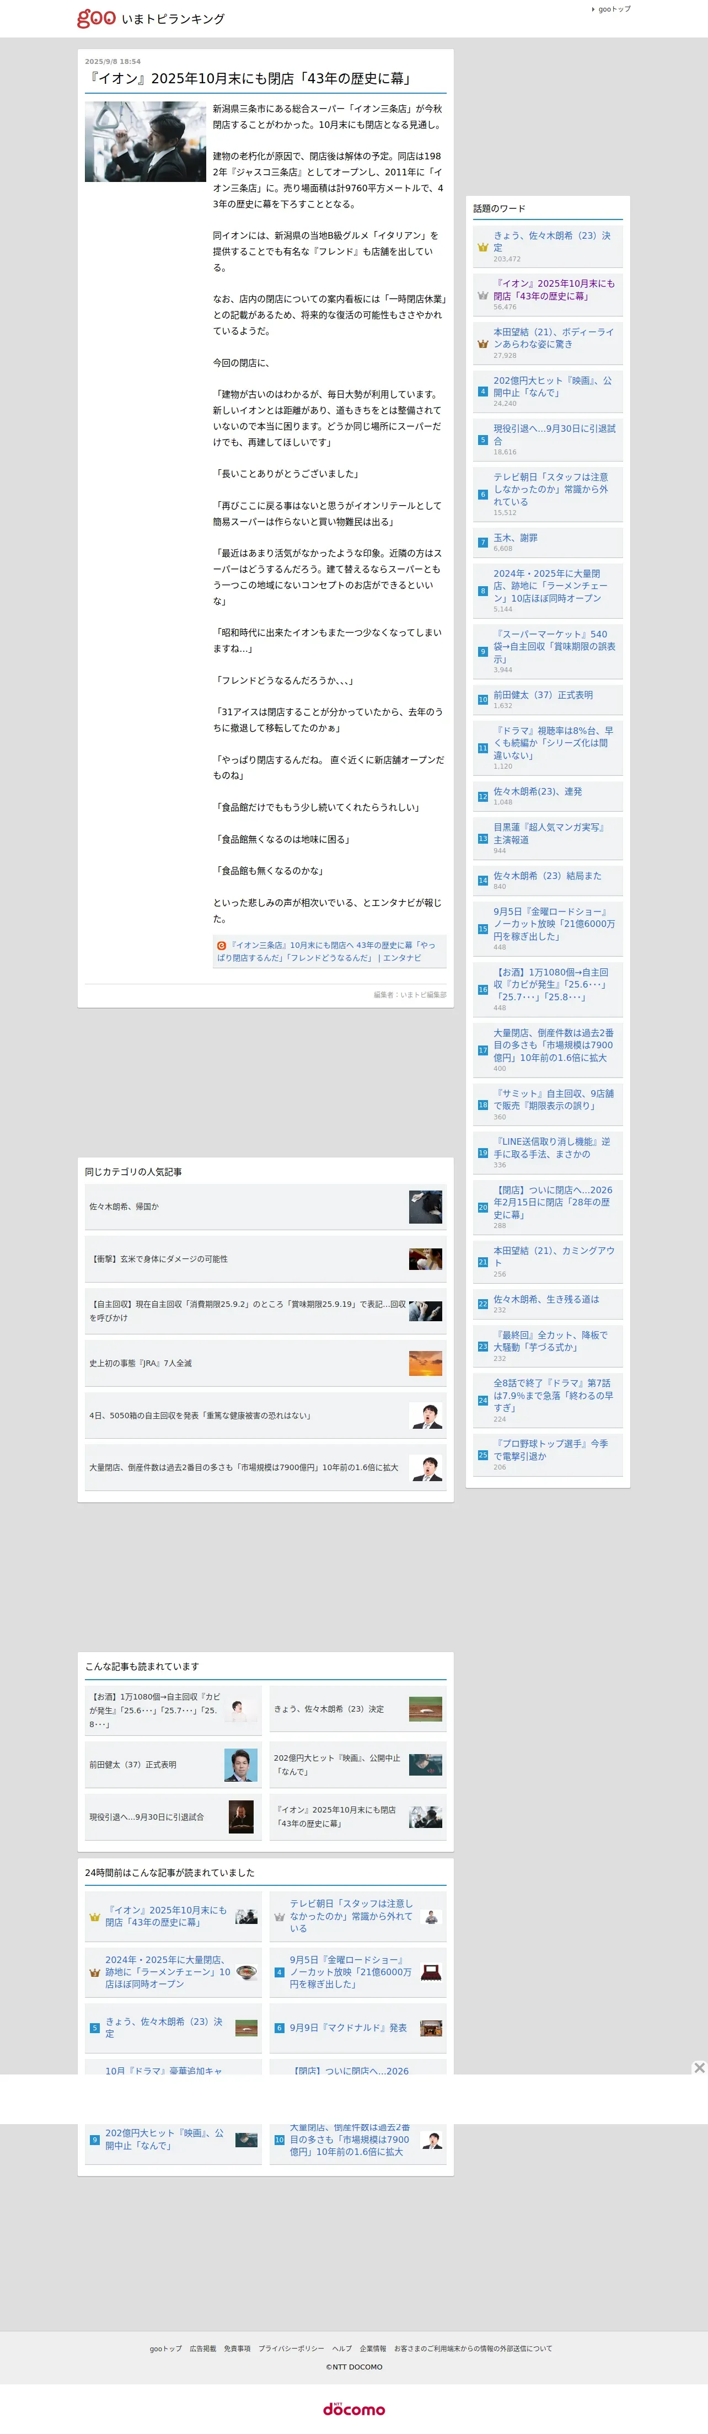Open sidebar link 前田健太（37）正式表明
The height and width of the screenshot is (2434, 708).
point(544,694)
